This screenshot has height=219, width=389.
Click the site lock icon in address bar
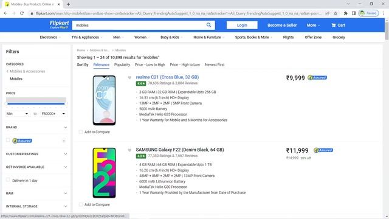32,13
